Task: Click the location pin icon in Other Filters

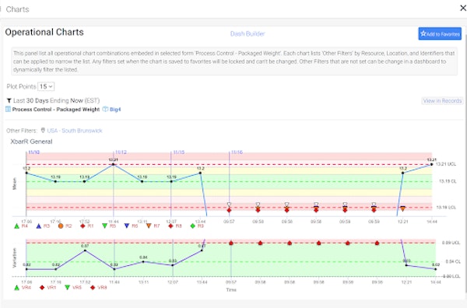Action: click(x=43, y=131)
